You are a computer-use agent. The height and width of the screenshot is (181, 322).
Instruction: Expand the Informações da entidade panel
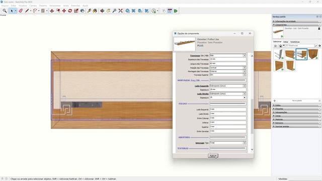[297, 21]
